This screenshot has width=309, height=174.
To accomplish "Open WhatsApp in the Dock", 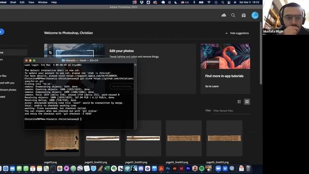I will pyautogui.click(x=26, y=169).
